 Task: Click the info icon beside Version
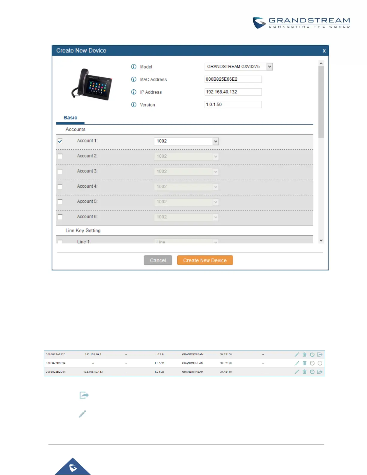click(x=134, y=104)
